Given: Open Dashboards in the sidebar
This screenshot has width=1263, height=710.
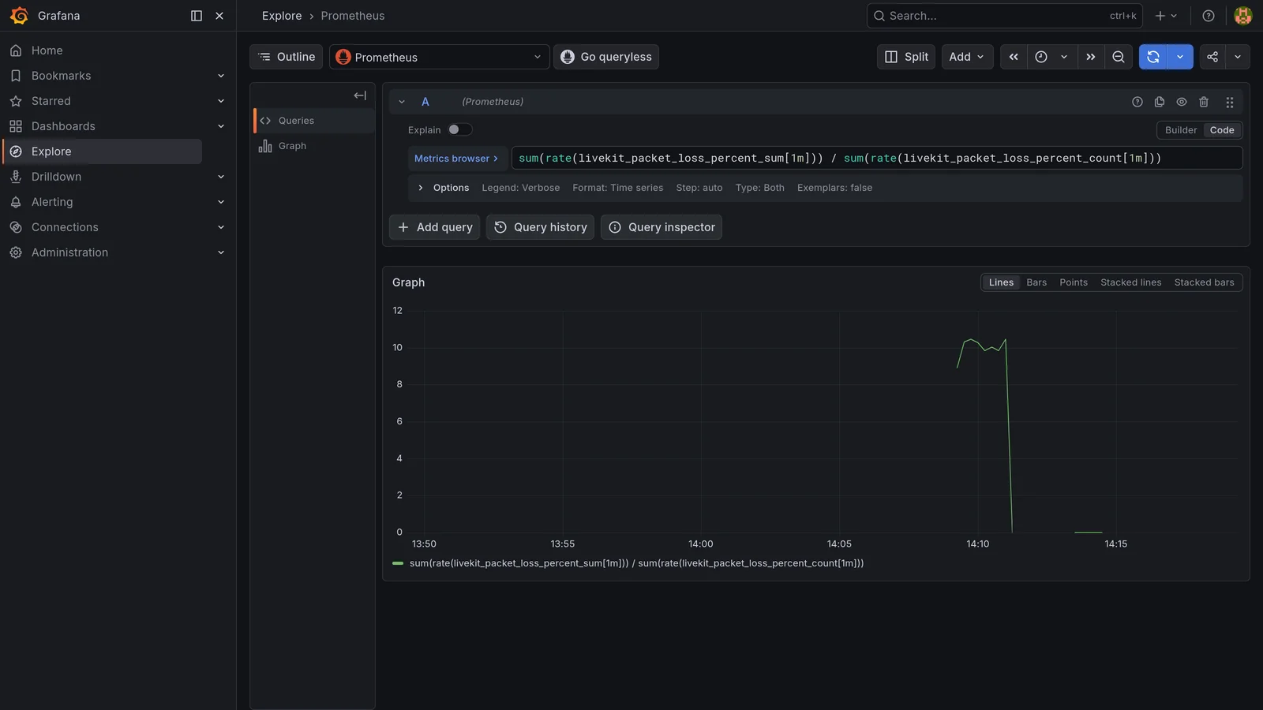Looking at the screenshot, I should coord(63,126).
